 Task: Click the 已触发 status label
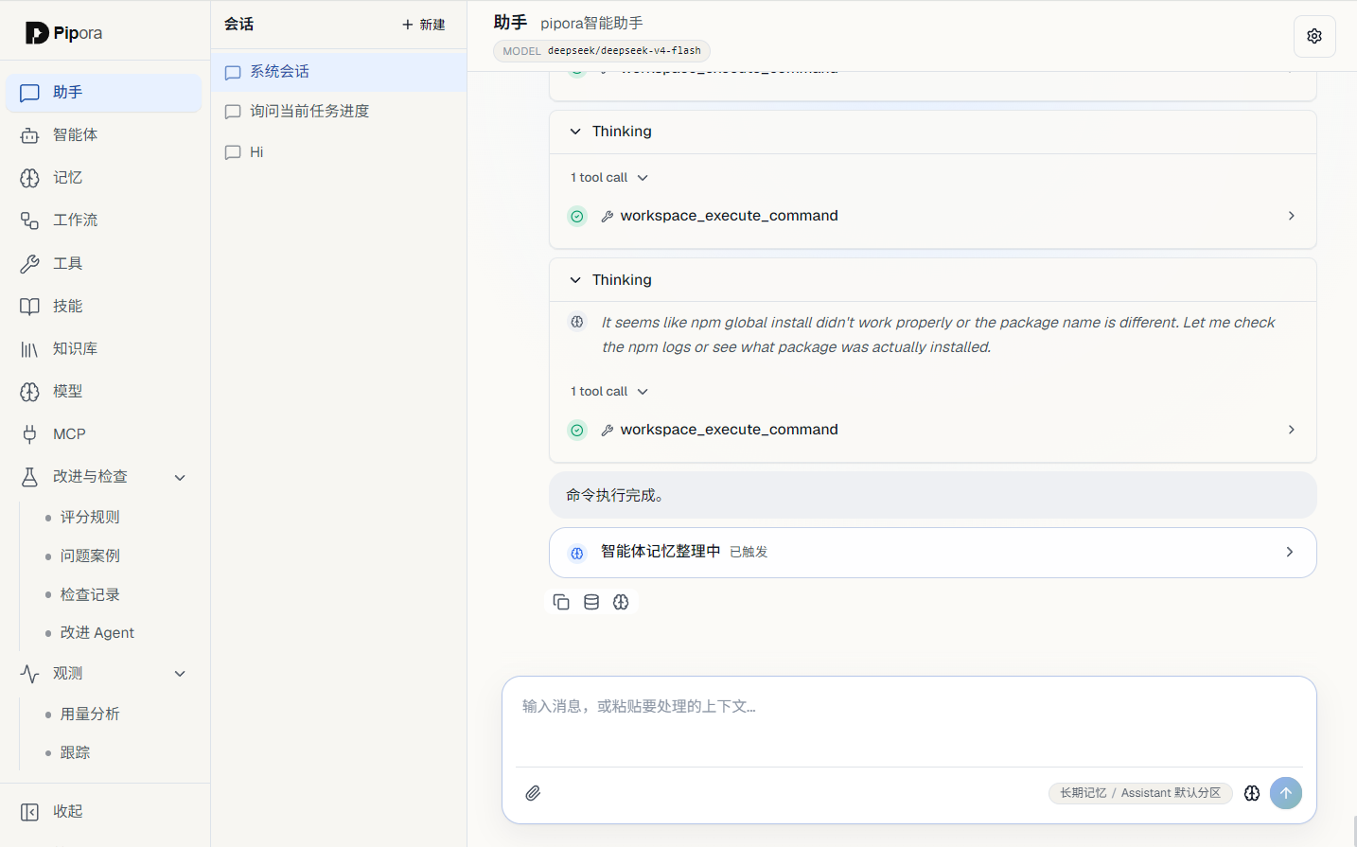coord(749,553)
